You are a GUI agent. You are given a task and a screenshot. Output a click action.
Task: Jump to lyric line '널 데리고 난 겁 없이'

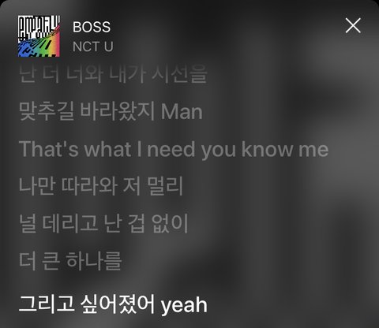coord(103,223)
